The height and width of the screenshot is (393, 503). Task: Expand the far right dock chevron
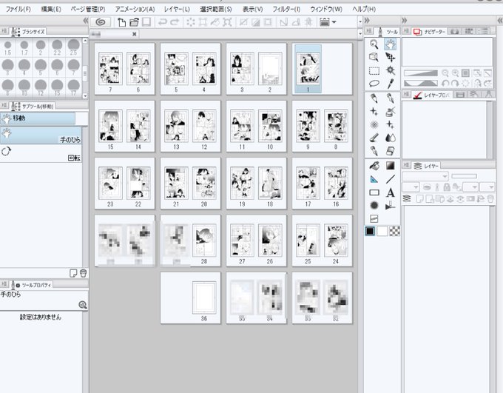[500, 21]
